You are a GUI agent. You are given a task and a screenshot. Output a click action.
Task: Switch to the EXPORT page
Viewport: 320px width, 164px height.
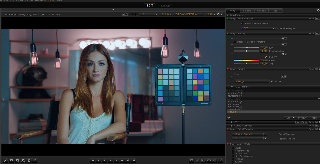(166, 6)
